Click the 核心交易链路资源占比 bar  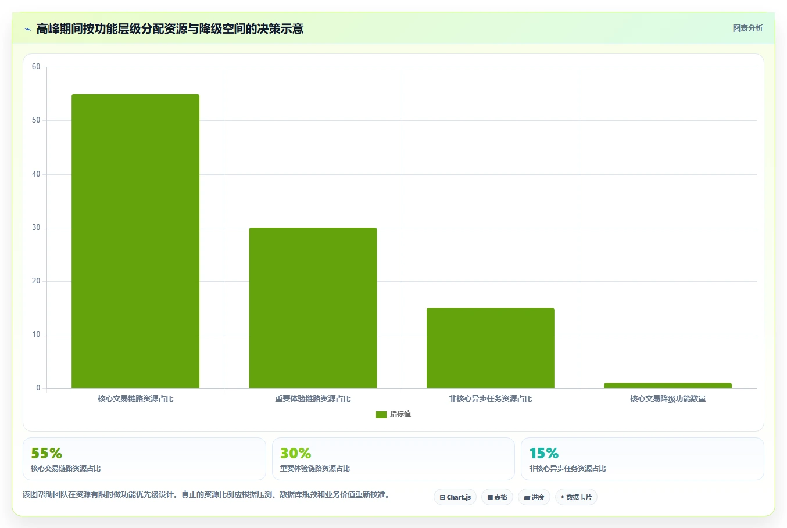(x=135, y=241)
